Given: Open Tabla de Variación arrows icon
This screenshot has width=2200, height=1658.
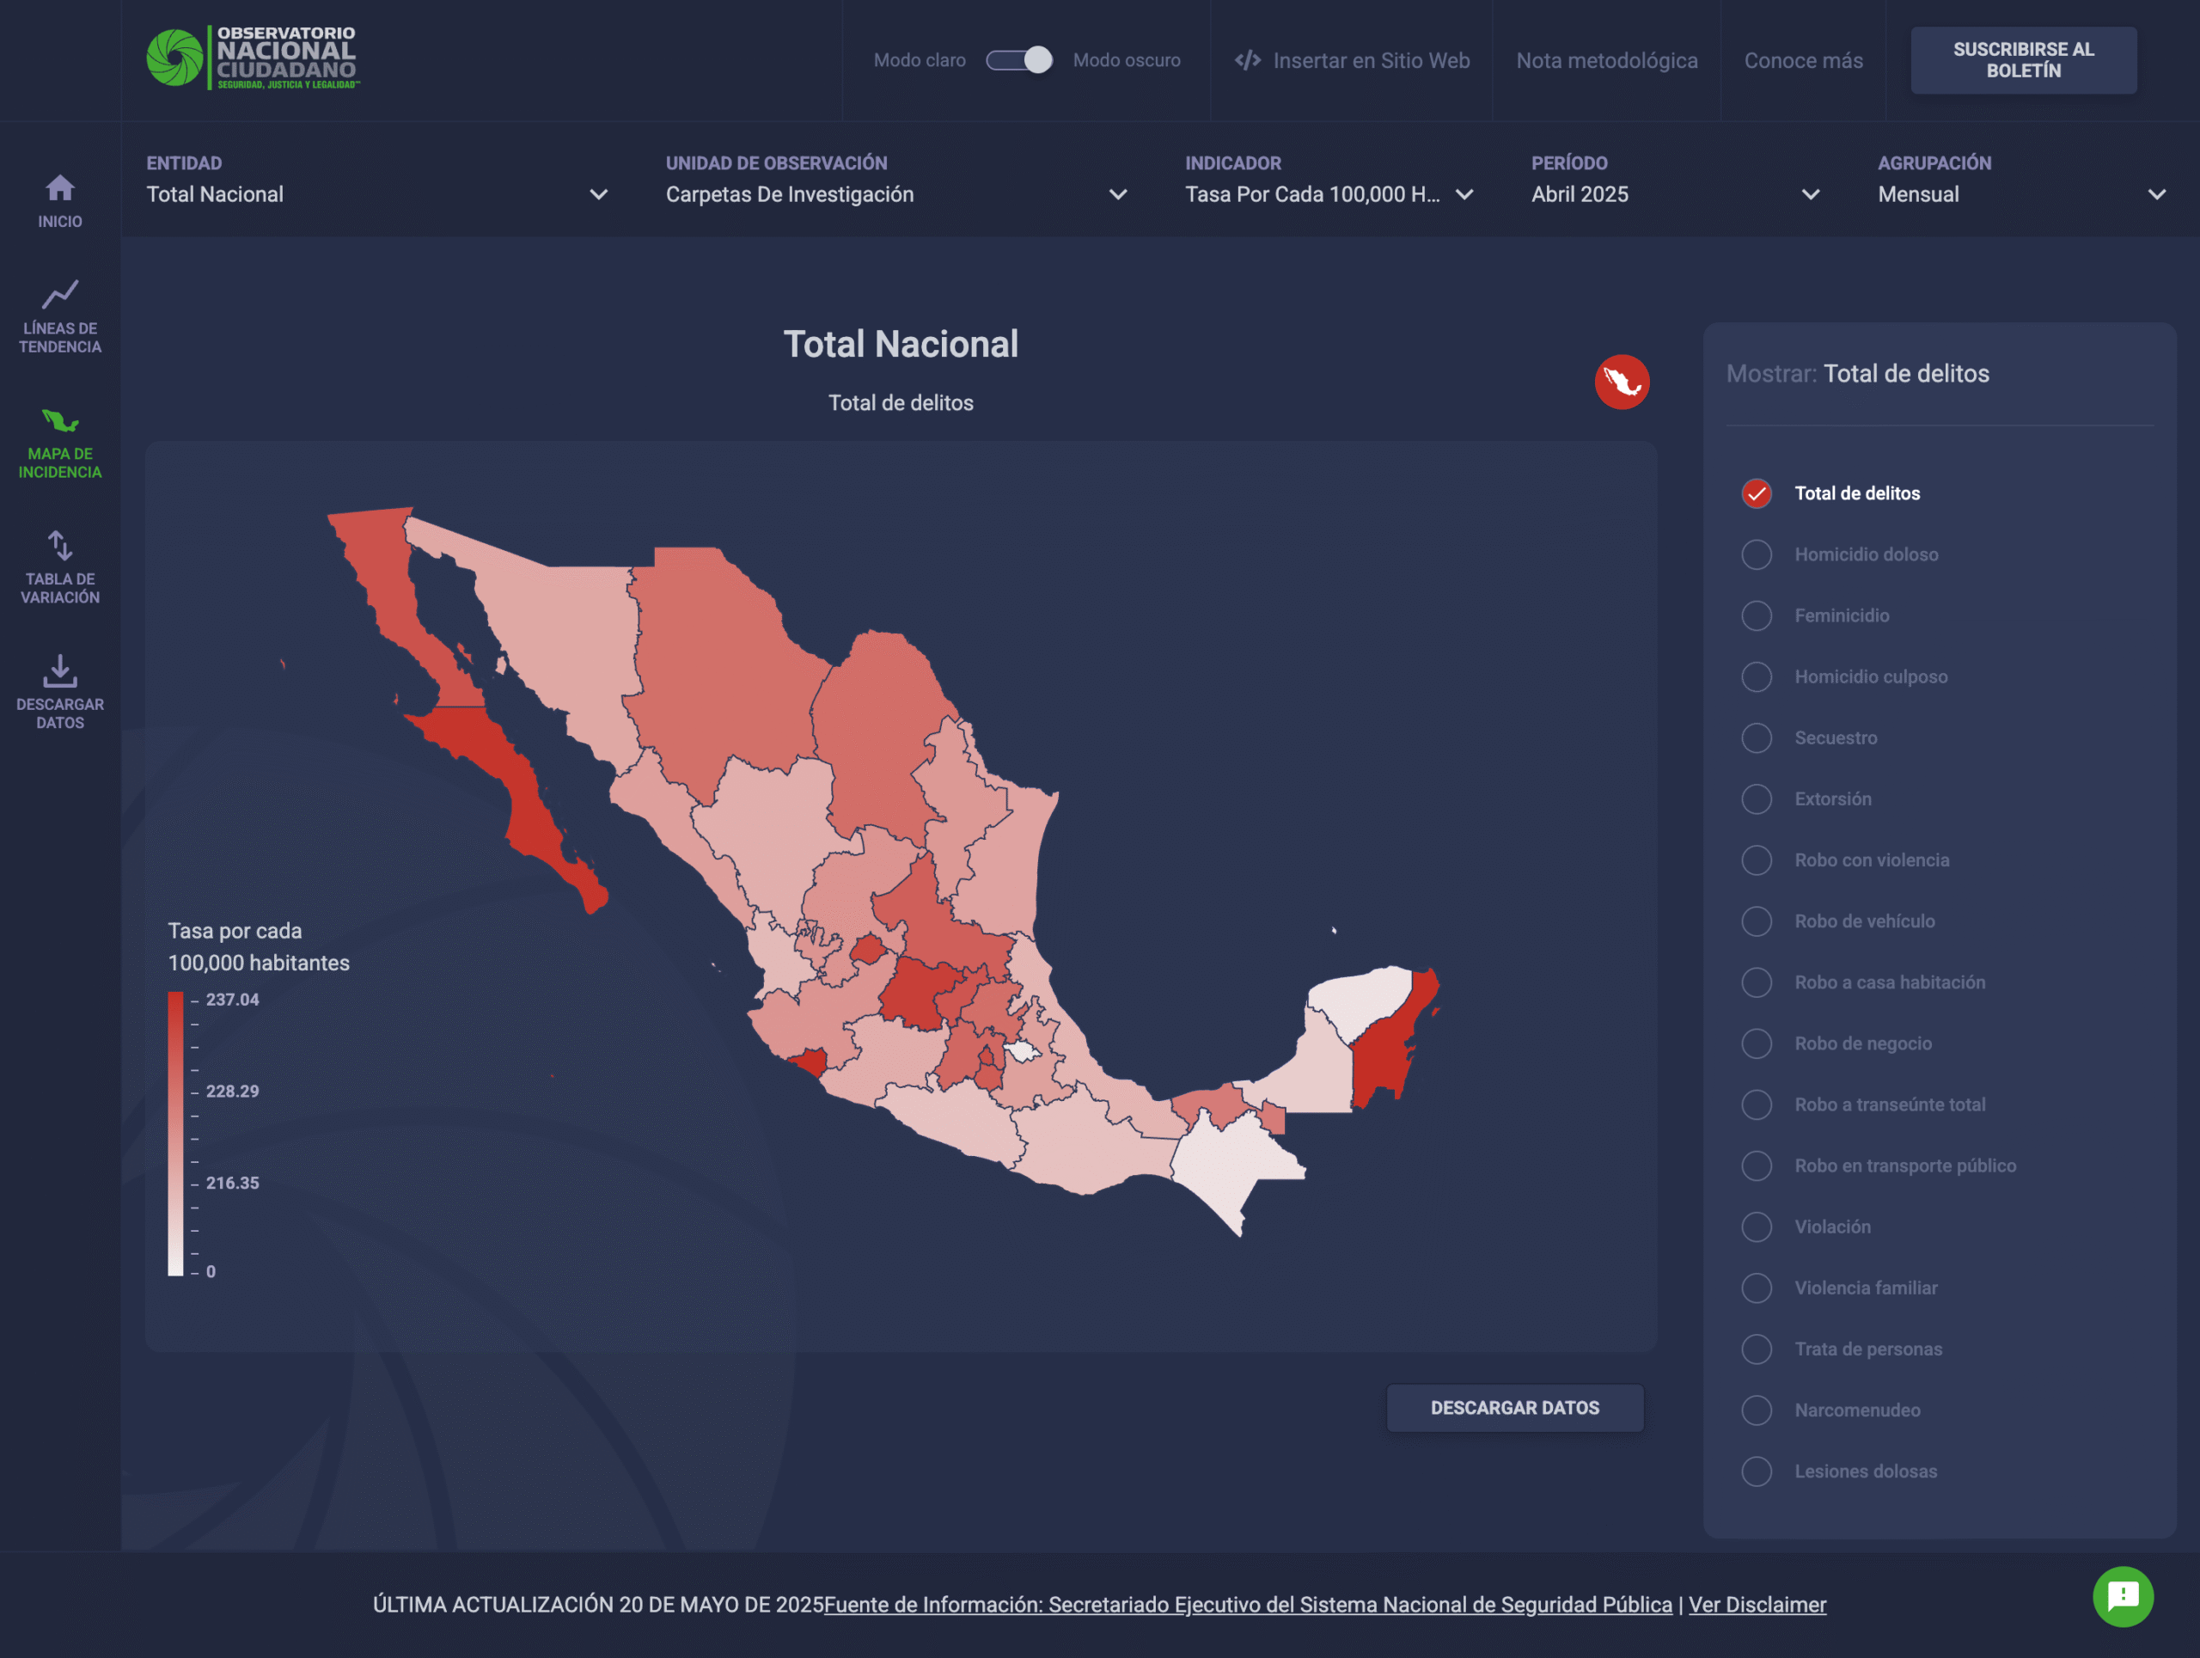Looking at the screenshot, I should tap(59, 546).
